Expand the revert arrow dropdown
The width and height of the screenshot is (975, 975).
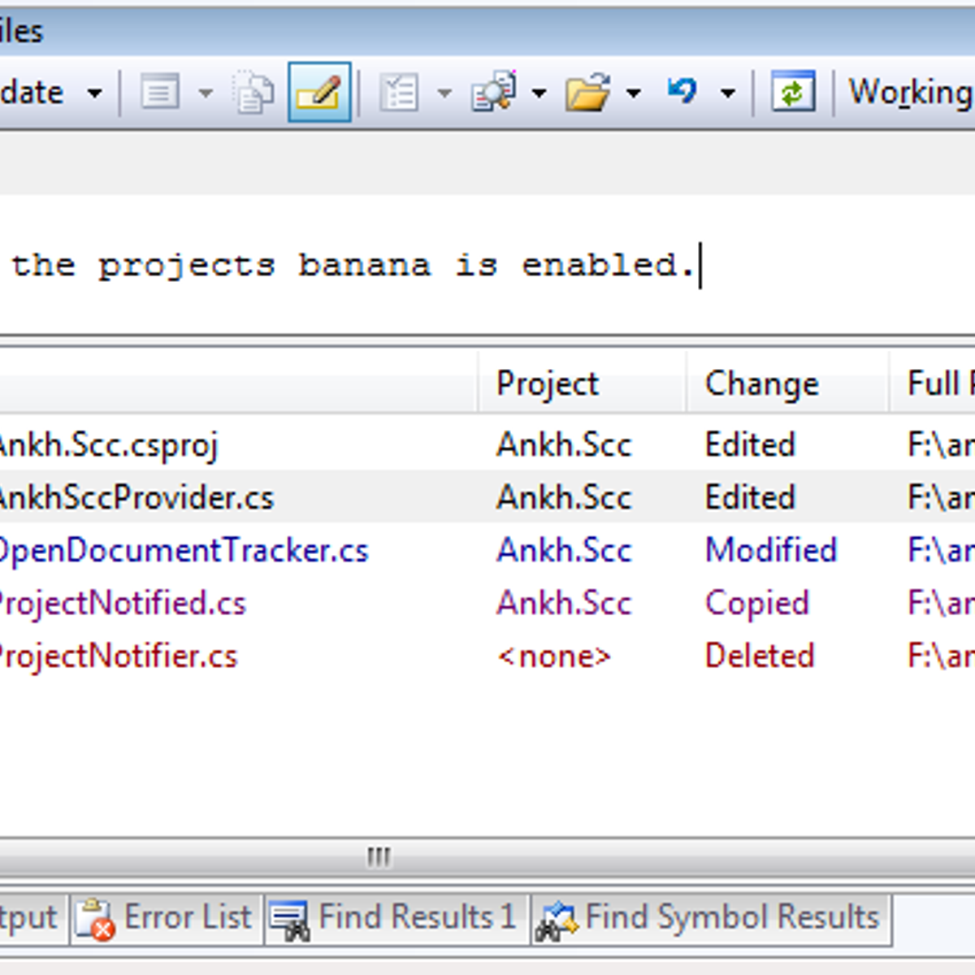point(728,93)
